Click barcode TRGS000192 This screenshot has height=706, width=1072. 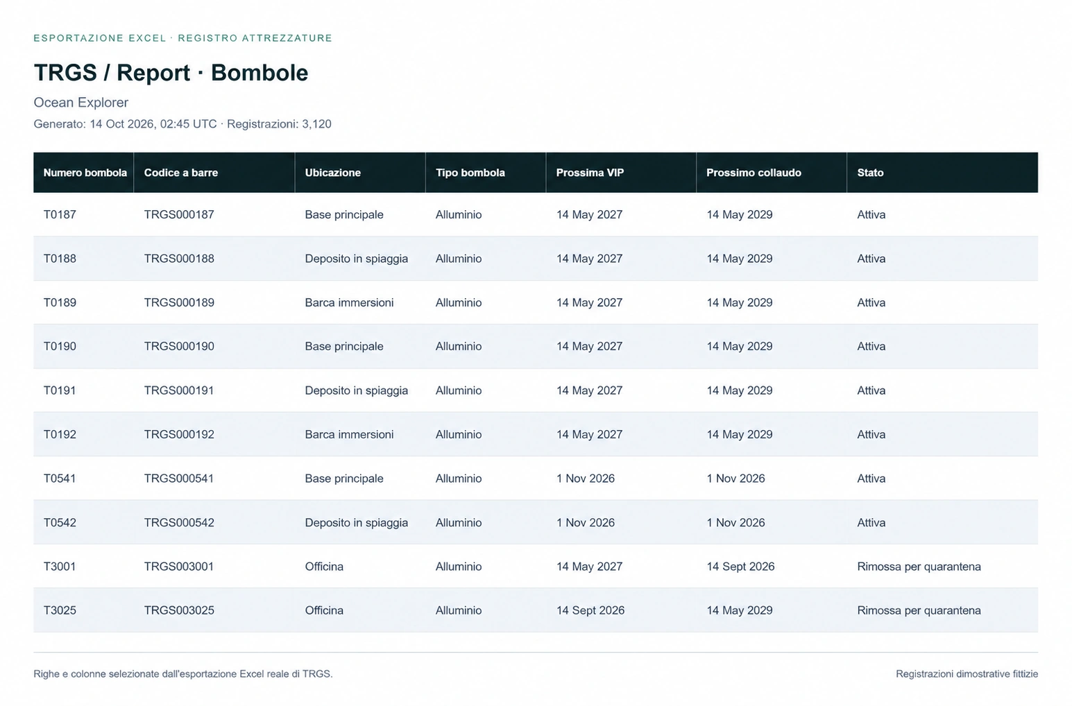point(179,435)
